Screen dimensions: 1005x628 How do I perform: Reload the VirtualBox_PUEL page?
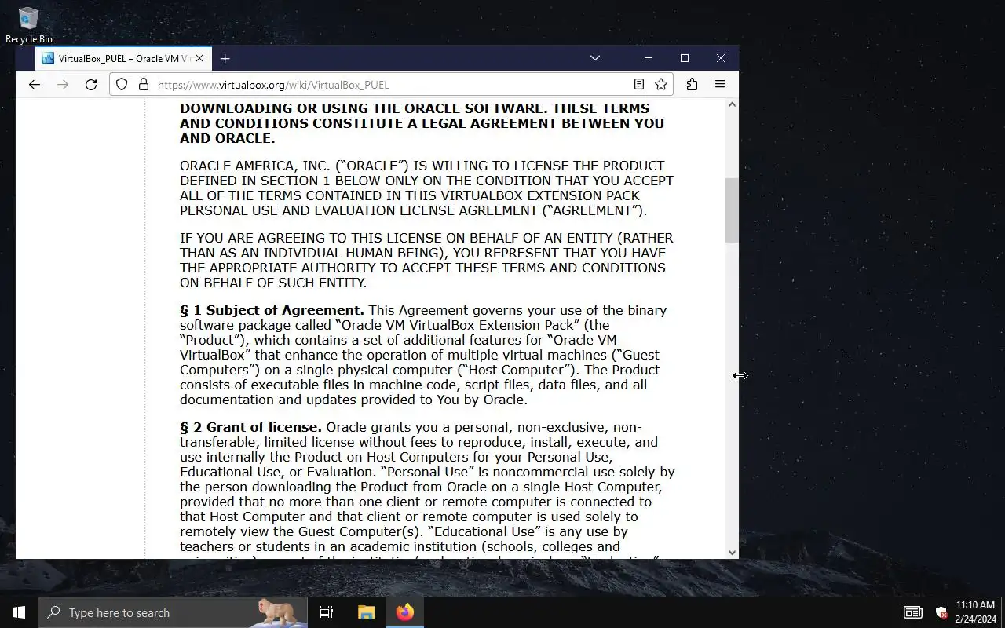(91, 85)
